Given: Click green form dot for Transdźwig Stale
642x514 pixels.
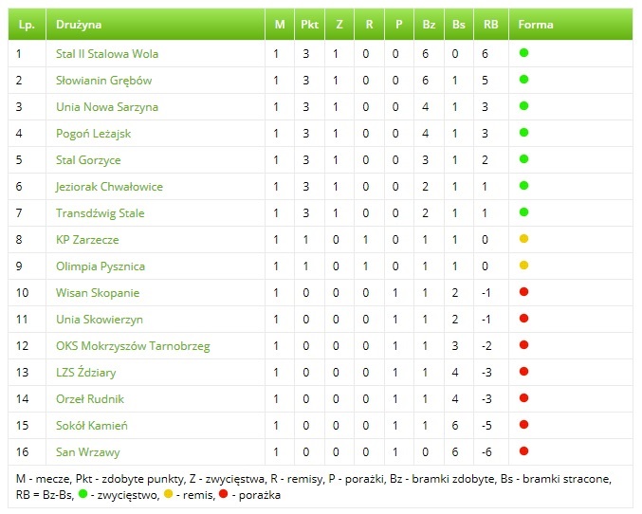Looking at the screenshot, I should coord(523,212).
